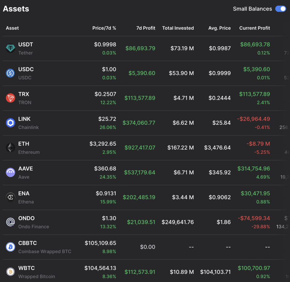The height and width of the screenshot is (282, 290).
Task: Open the ONDO asset name
Action: tap(26, 218)
